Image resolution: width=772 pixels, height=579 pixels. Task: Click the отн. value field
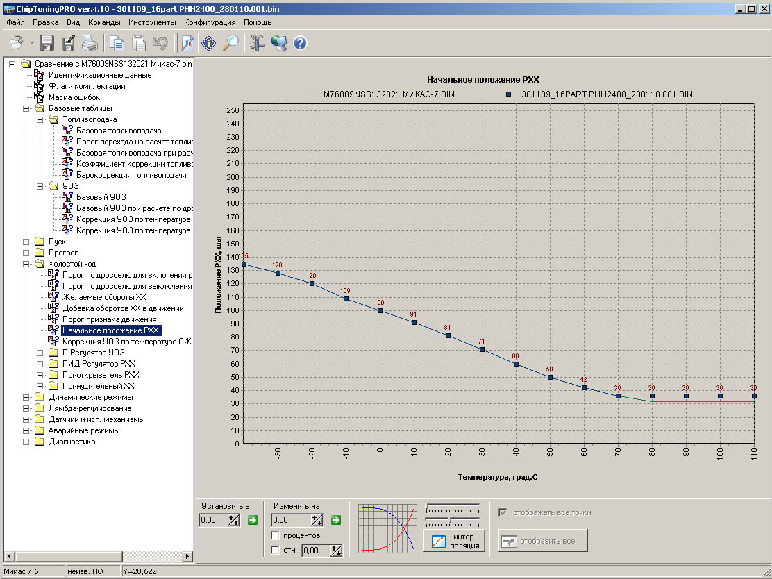click(x=316, y=551)
